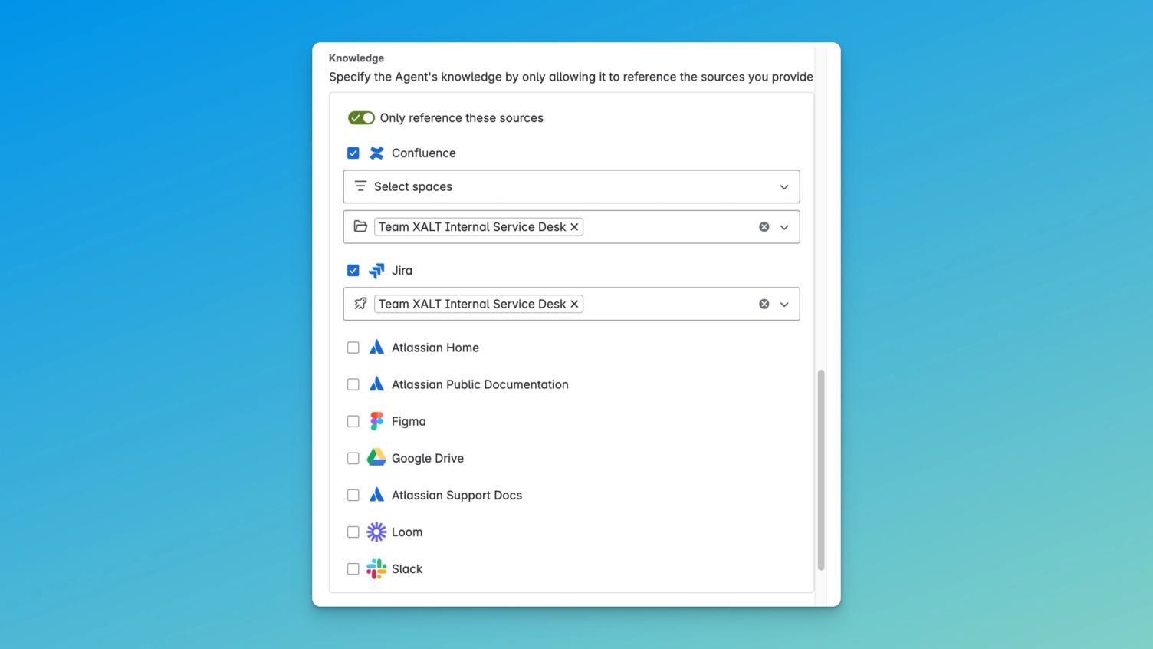Clear all selections in Confluence space field
The height and width of the screenshot is (649, 1153).
tap(764, 227)
